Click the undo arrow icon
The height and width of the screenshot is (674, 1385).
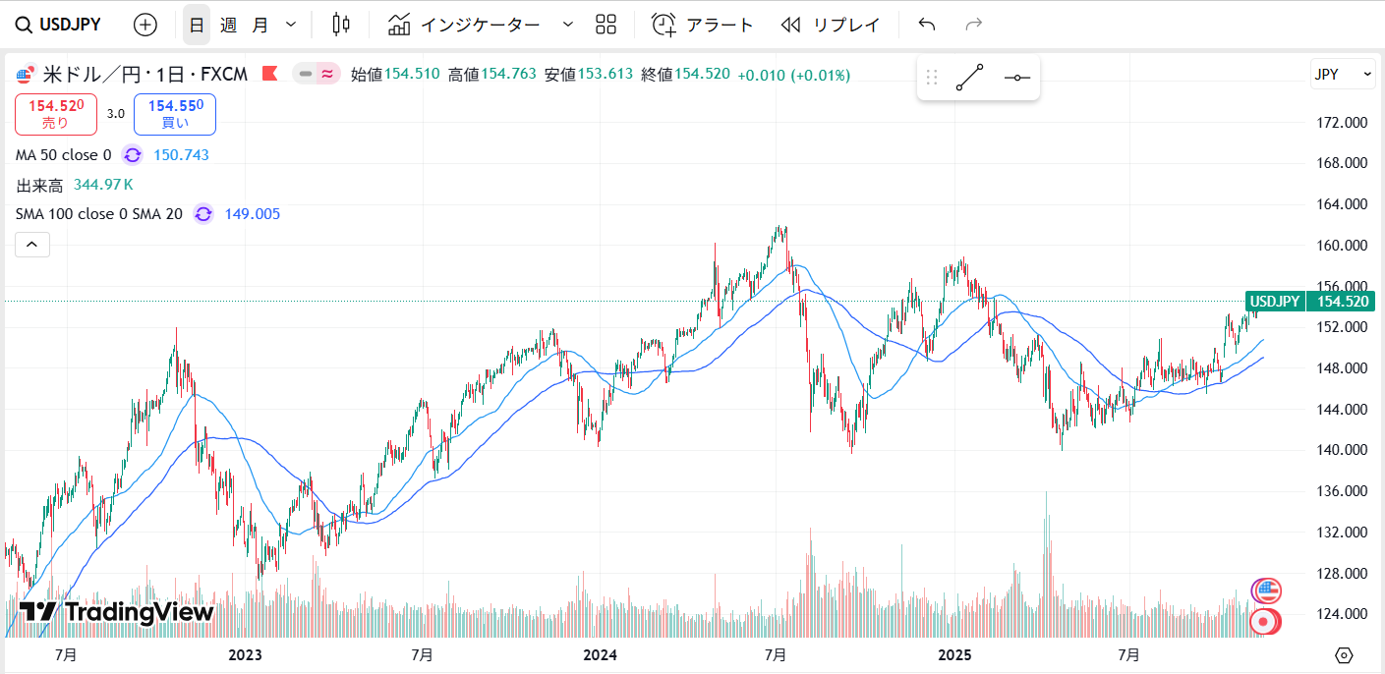pos(926,25)
